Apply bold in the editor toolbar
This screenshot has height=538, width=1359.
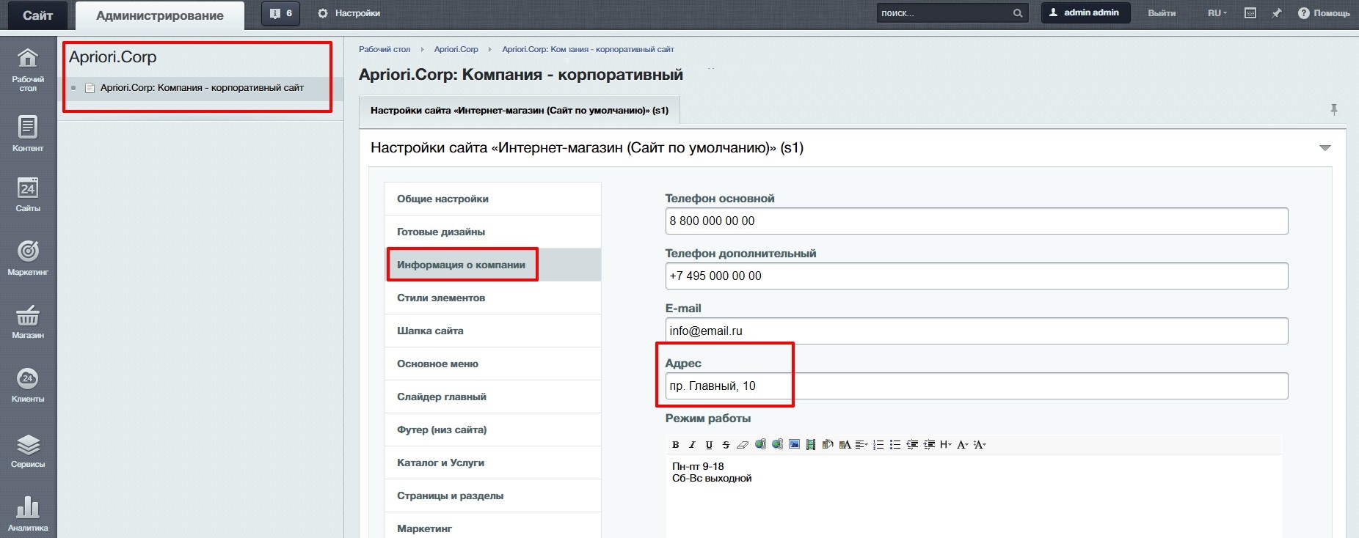(x=675, y=444)
